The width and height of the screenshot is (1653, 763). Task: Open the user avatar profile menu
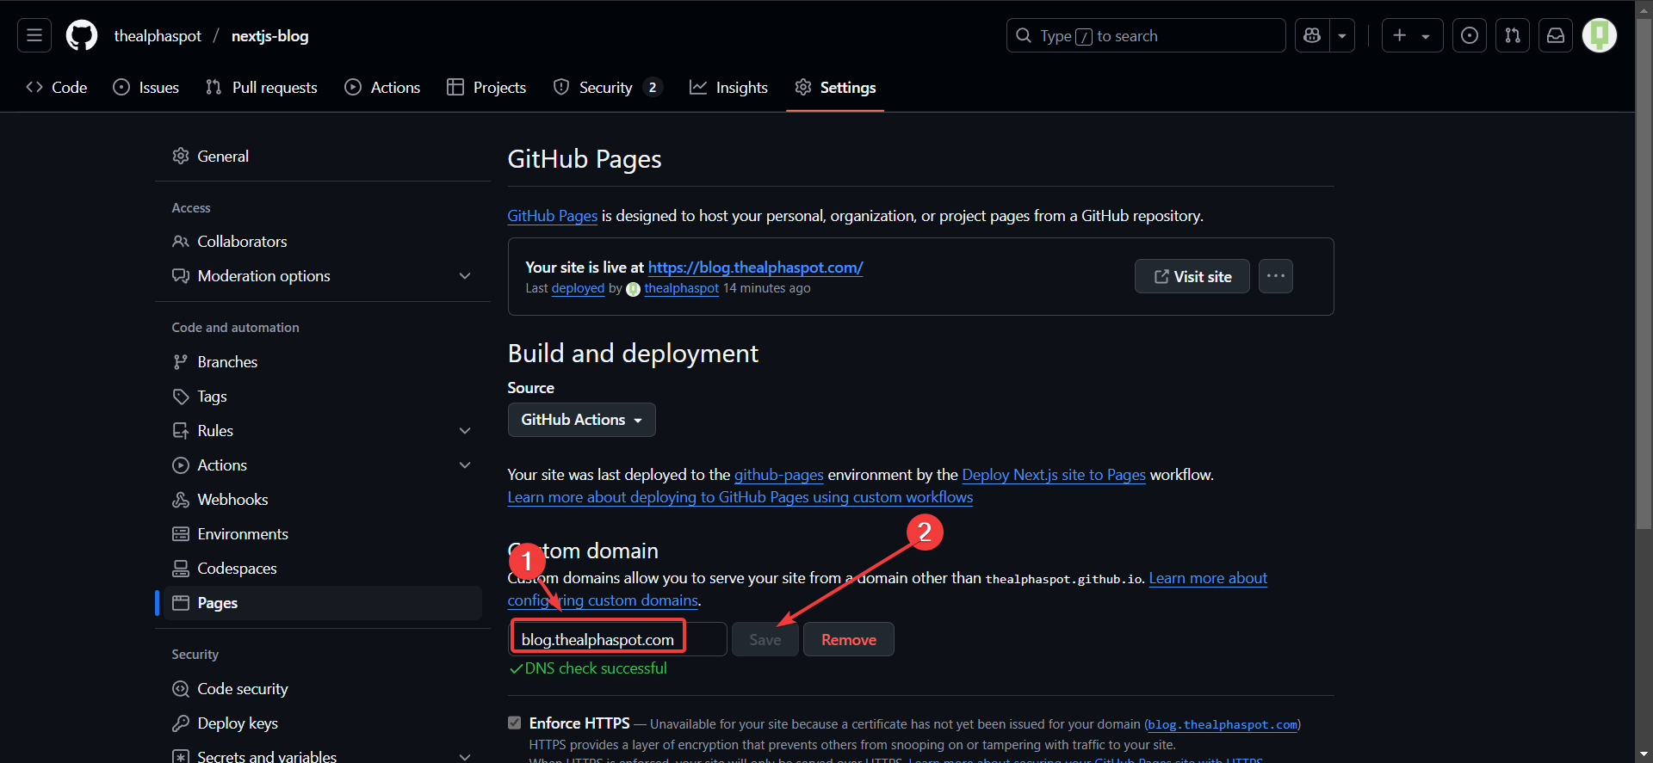pos(1600,35)
